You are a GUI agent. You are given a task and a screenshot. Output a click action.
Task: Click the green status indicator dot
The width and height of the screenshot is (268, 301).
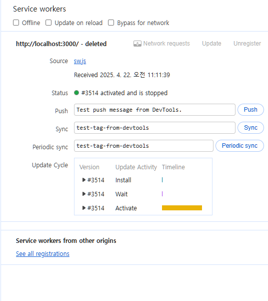pyautogui.click(x=76, y=93)
